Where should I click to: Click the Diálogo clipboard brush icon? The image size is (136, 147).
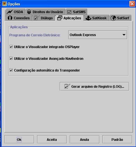37,18
